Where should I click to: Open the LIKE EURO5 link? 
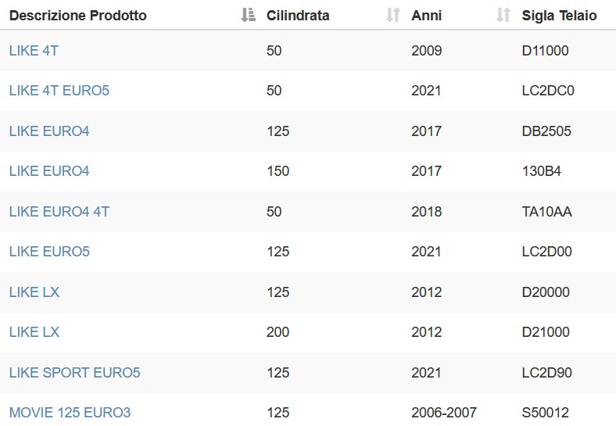[x=49, y=252]
